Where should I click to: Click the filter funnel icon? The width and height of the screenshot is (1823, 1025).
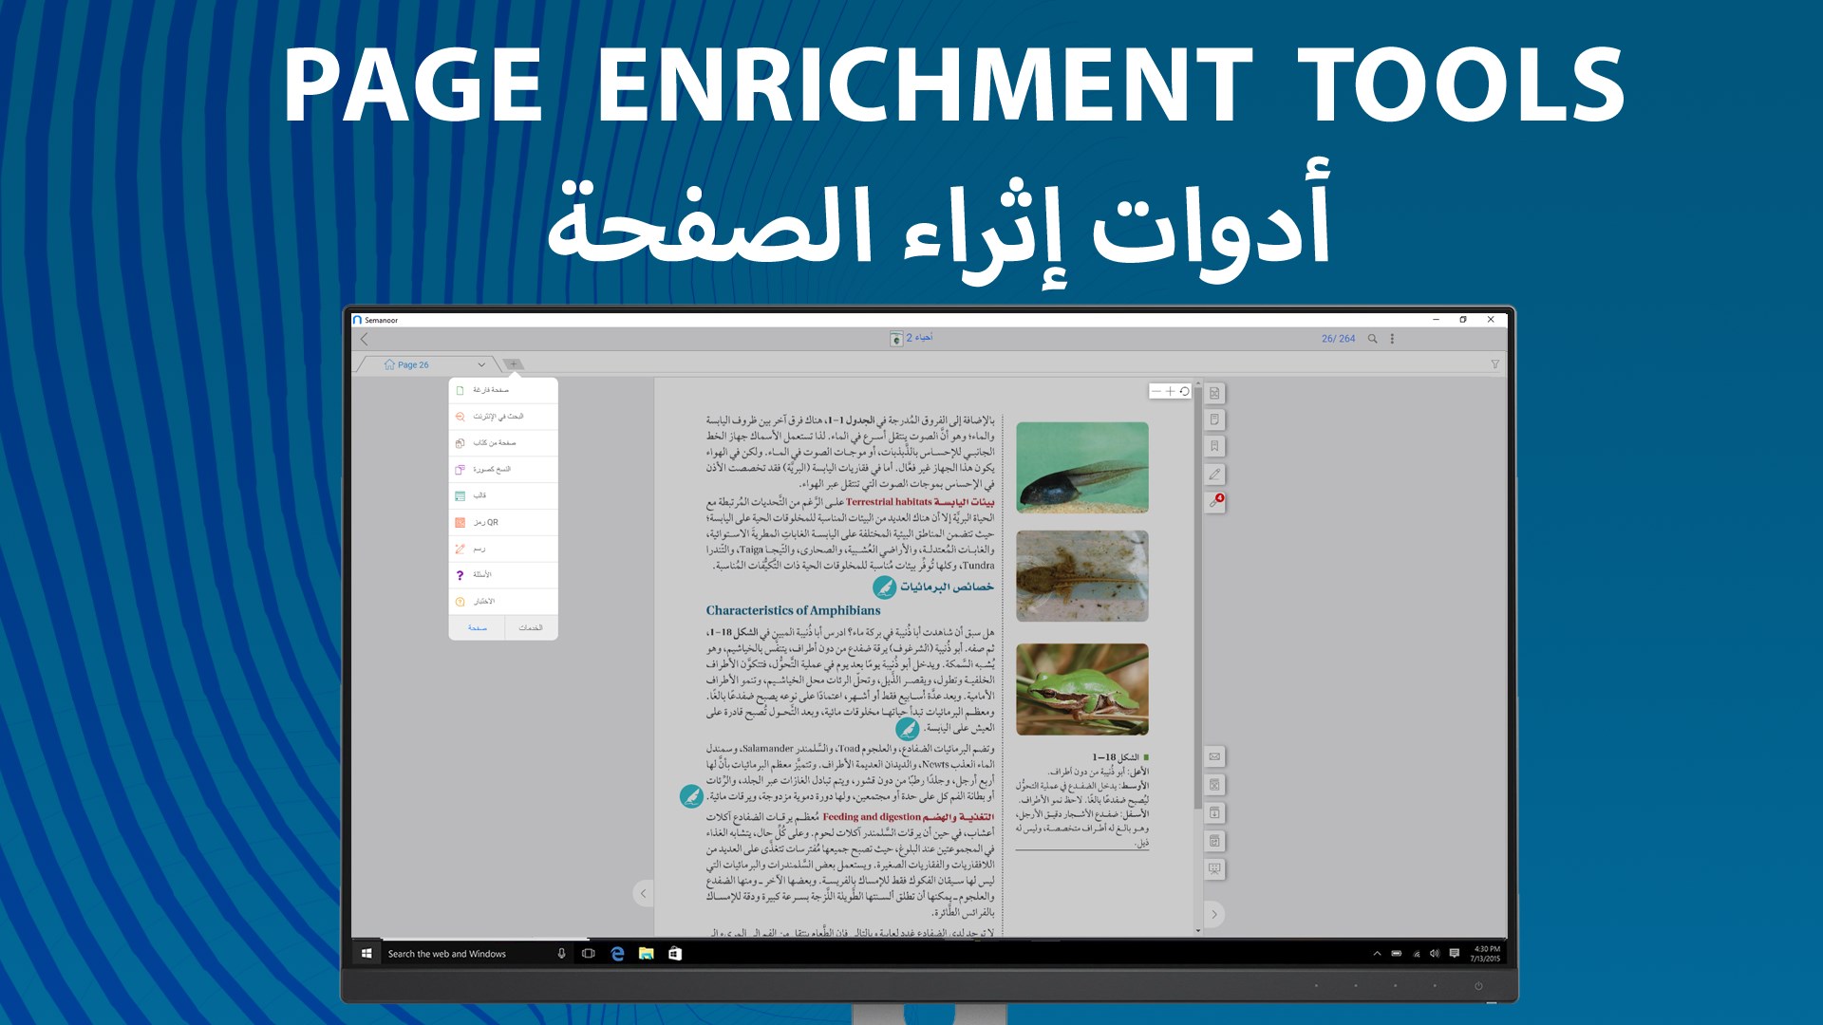1494,364
